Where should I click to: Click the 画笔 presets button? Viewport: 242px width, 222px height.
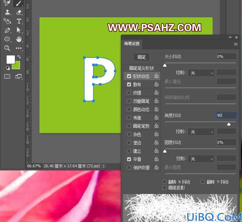coord(141,57)
